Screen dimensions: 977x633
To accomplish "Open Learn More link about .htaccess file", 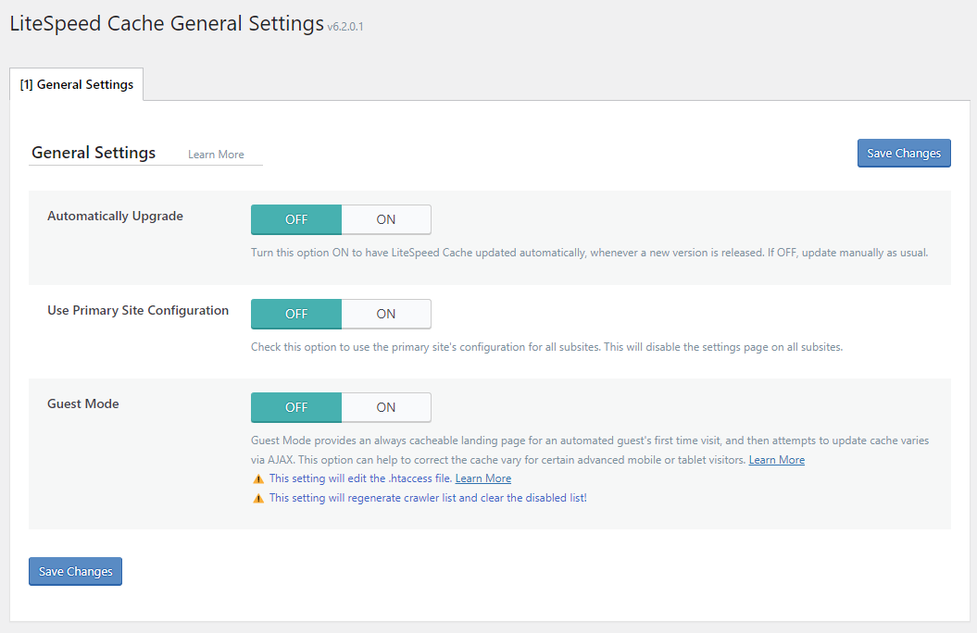I will (x=482, y=478).
